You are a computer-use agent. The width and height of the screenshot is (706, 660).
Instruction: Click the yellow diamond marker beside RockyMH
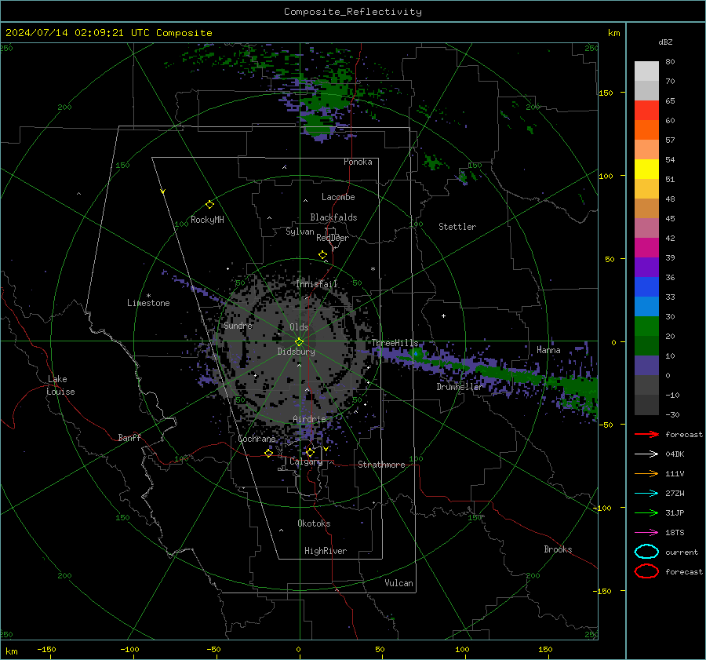[209, 205]
